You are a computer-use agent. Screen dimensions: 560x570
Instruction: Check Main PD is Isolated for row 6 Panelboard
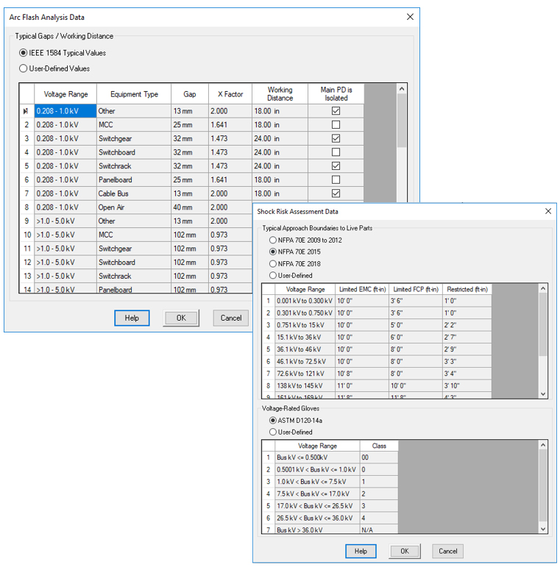click(x=336, y=180)
